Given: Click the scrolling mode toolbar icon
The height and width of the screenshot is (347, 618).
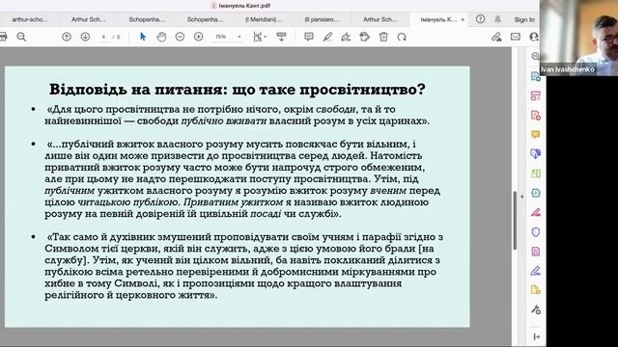Looking at the screenshot, I should point(281,37).
